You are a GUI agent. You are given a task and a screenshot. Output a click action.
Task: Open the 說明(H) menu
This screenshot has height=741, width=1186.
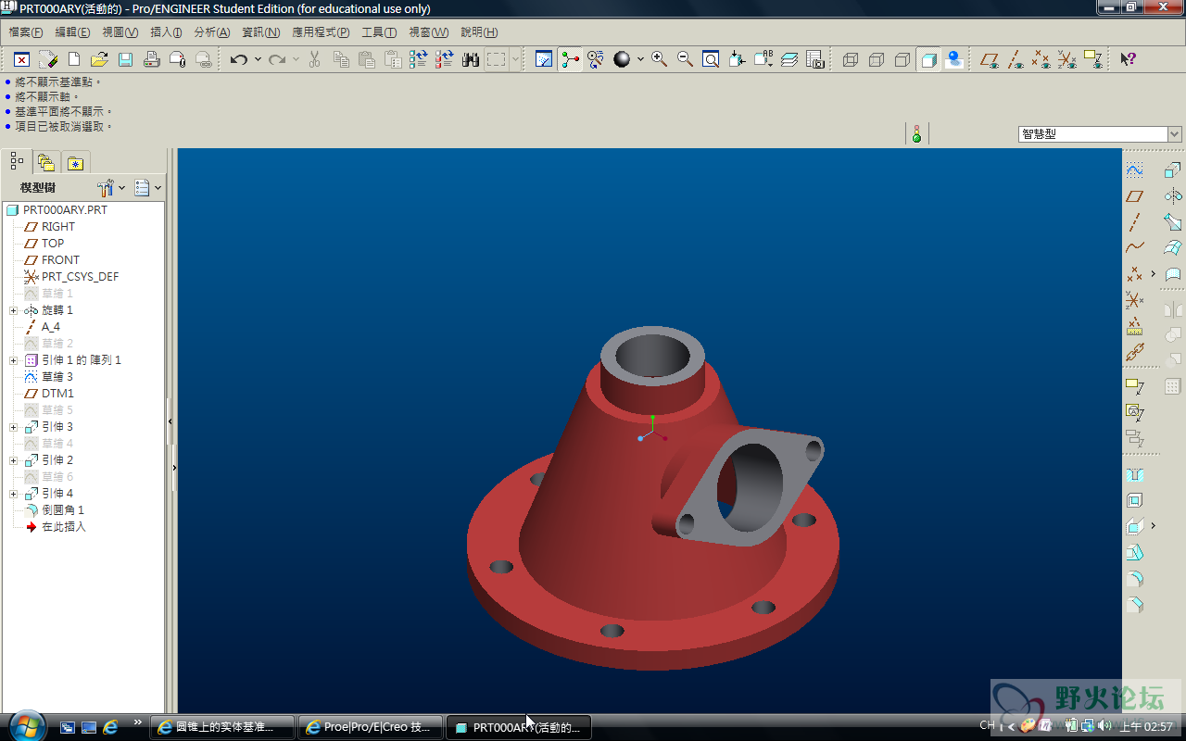pos(479,32)
